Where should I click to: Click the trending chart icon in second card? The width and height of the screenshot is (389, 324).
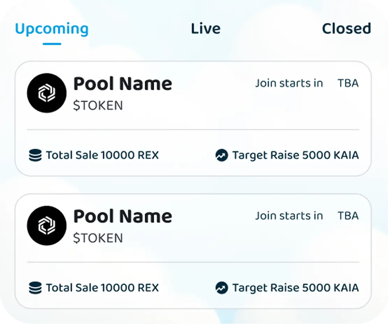[222, 288]
